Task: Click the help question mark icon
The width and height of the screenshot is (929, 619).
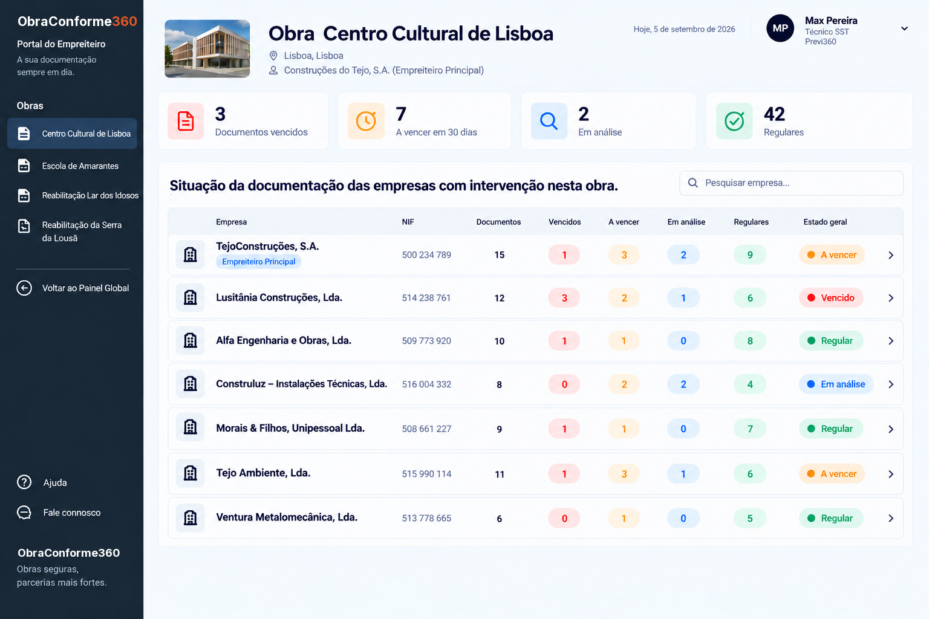Action: coord(24,482)
